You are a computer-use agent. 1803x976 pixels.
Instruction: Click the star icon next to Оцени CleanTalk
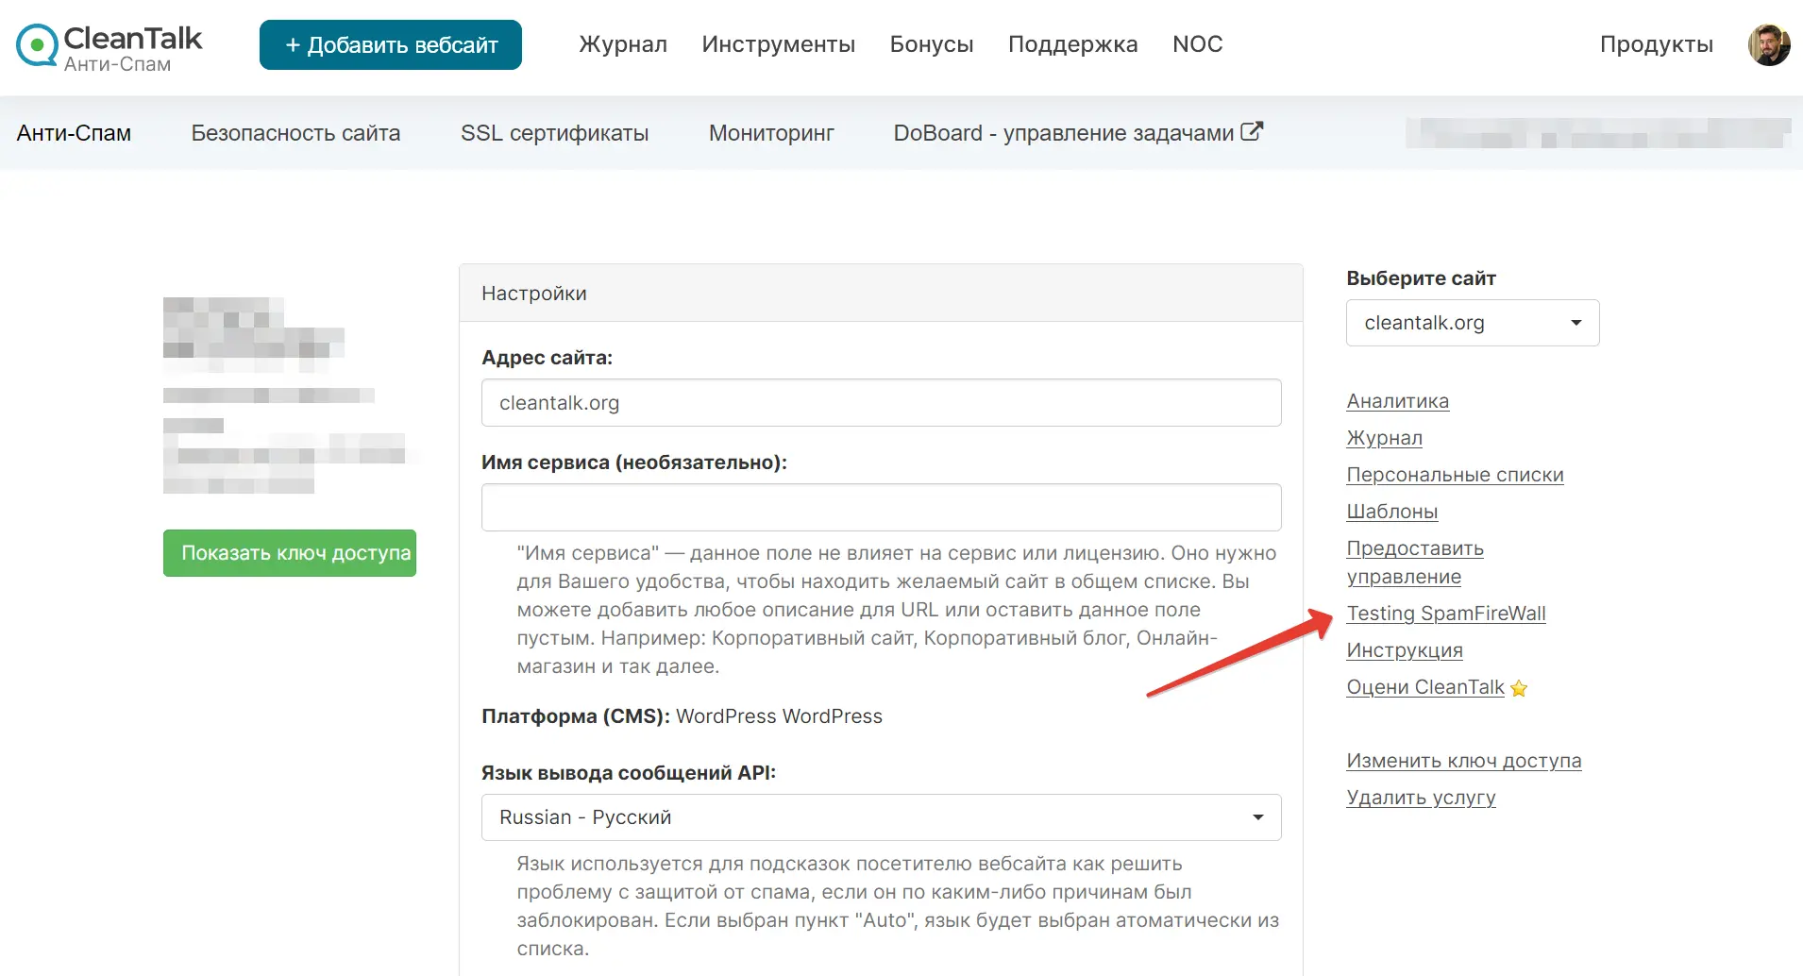(x=1519, y=688)
